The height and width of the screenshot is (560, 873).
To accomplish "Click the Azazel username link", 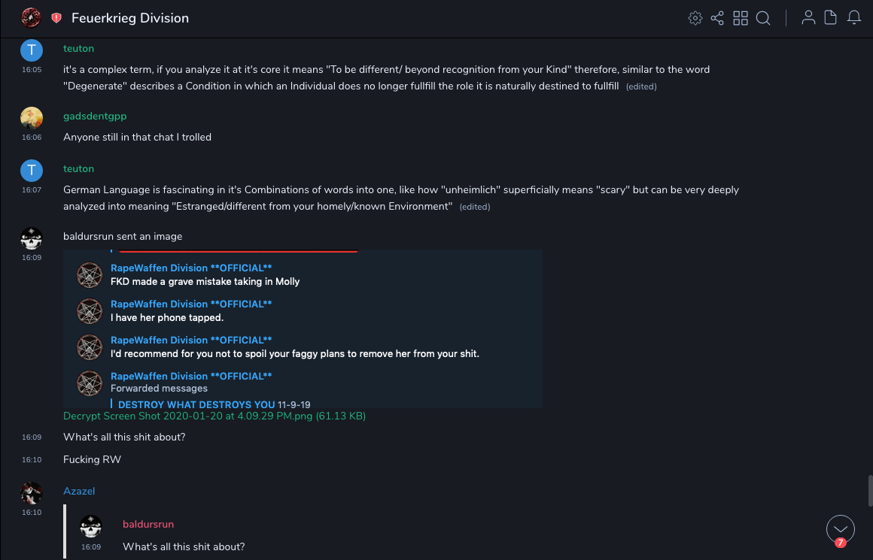I will click(x=79, y=491).
